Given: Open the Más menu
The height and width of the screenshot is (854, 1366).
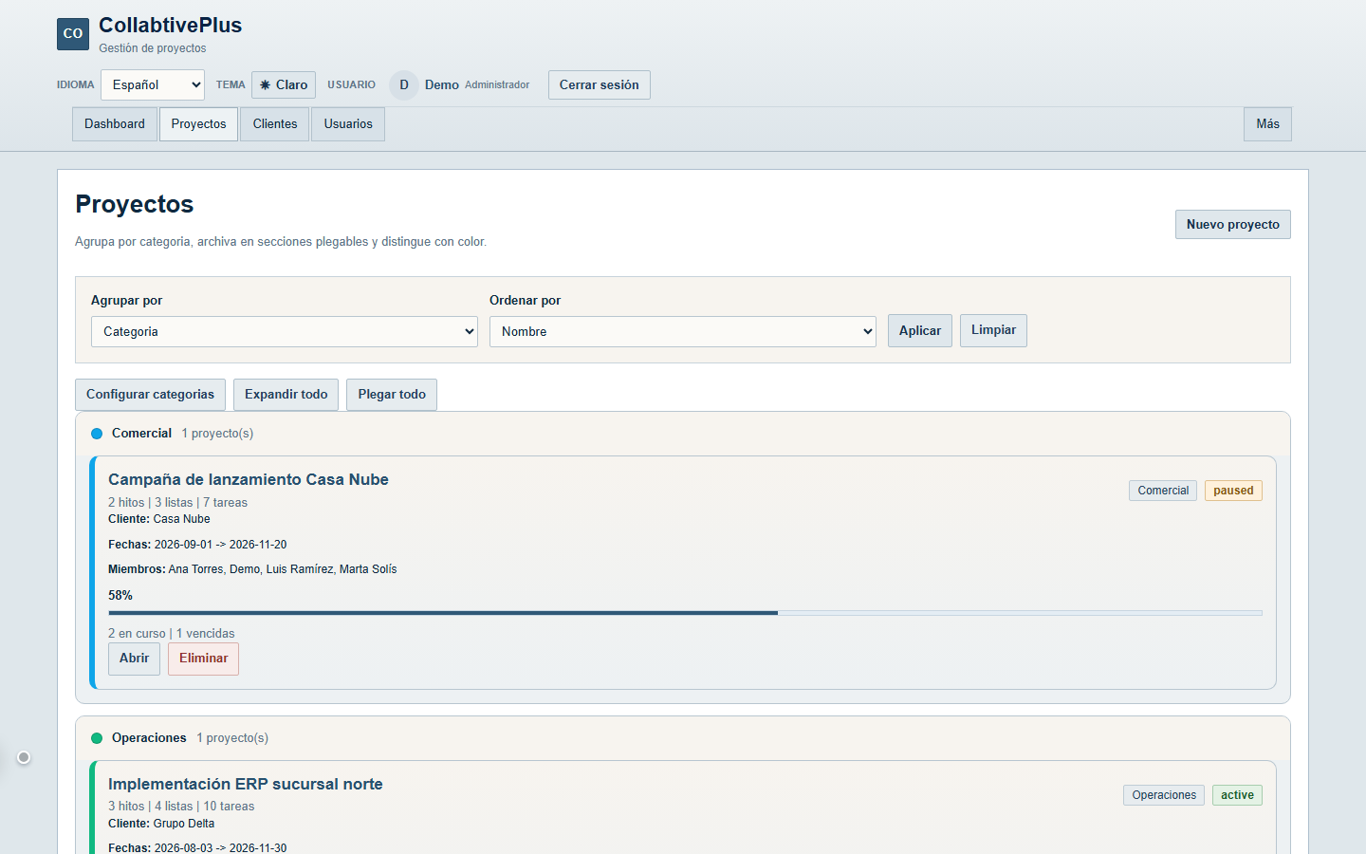Looking at the screenshot, I should click(1268, 124).
